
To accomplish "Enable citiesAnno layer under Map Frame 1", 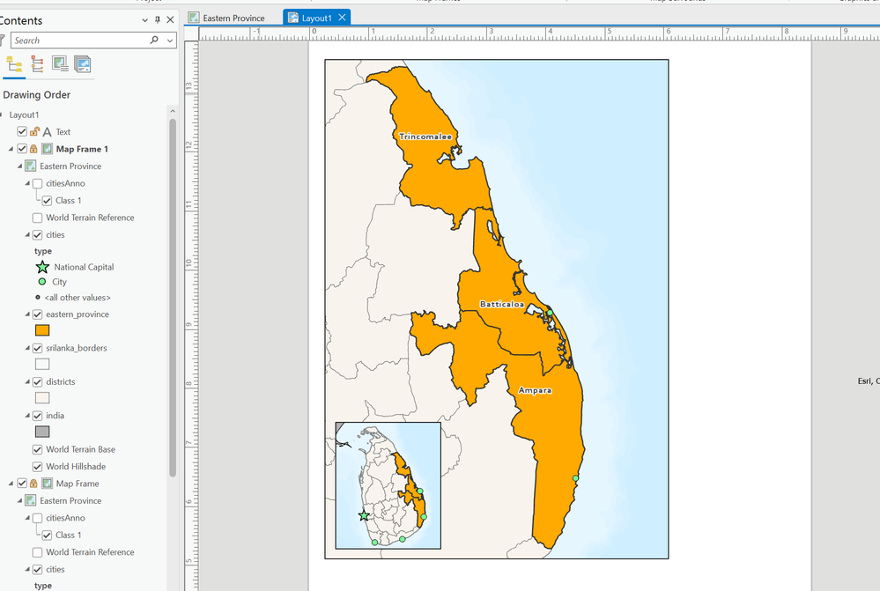I will [38, 183].
